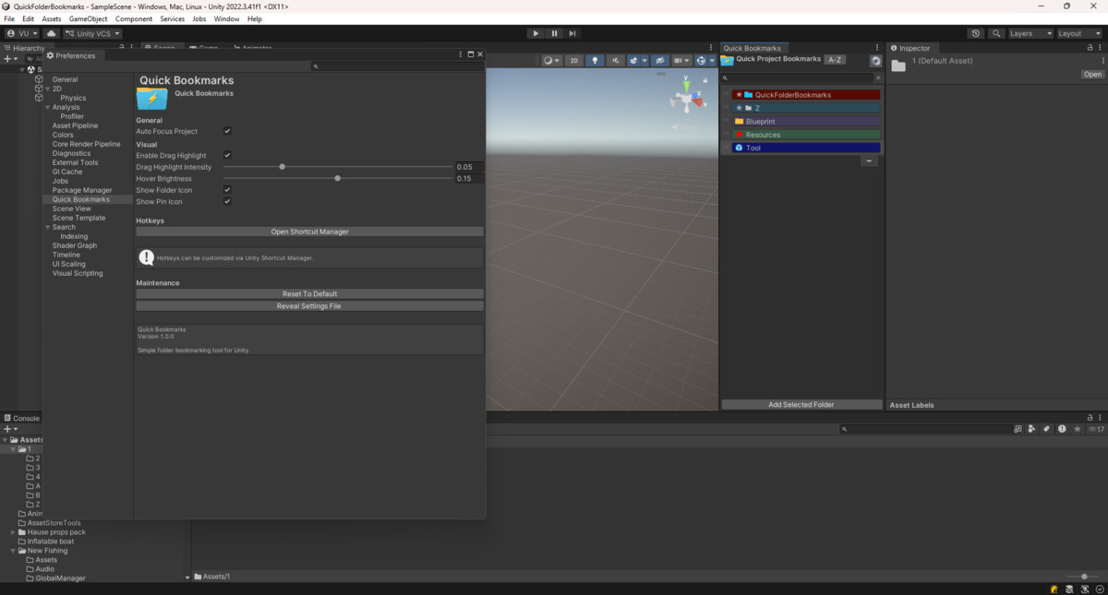Collapse the Search section in Preferences
The image size is (1108, 595).
46,227
